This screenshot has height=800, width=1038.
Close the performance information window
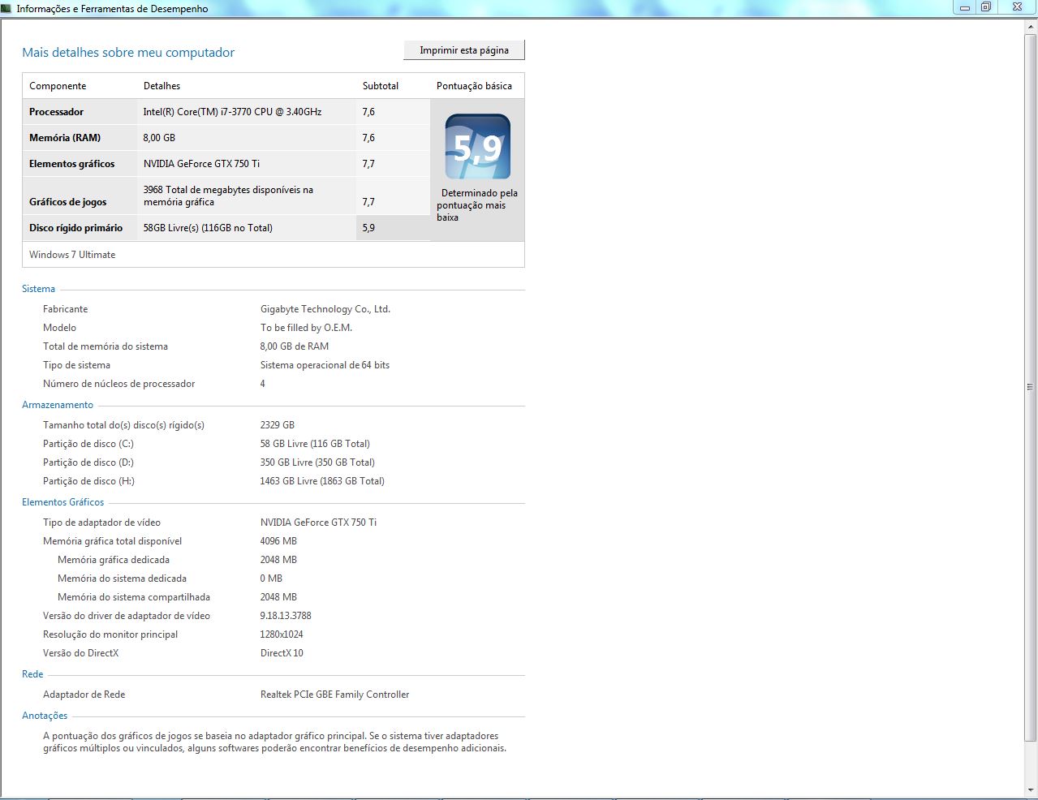point(1017,7)
